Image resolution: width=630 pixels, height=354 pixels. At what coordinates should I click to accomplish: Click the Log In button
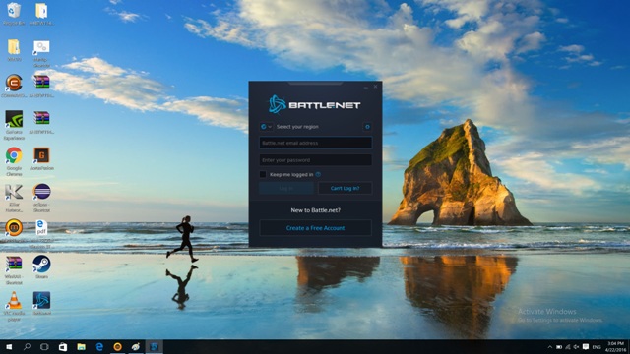[286, 188]
